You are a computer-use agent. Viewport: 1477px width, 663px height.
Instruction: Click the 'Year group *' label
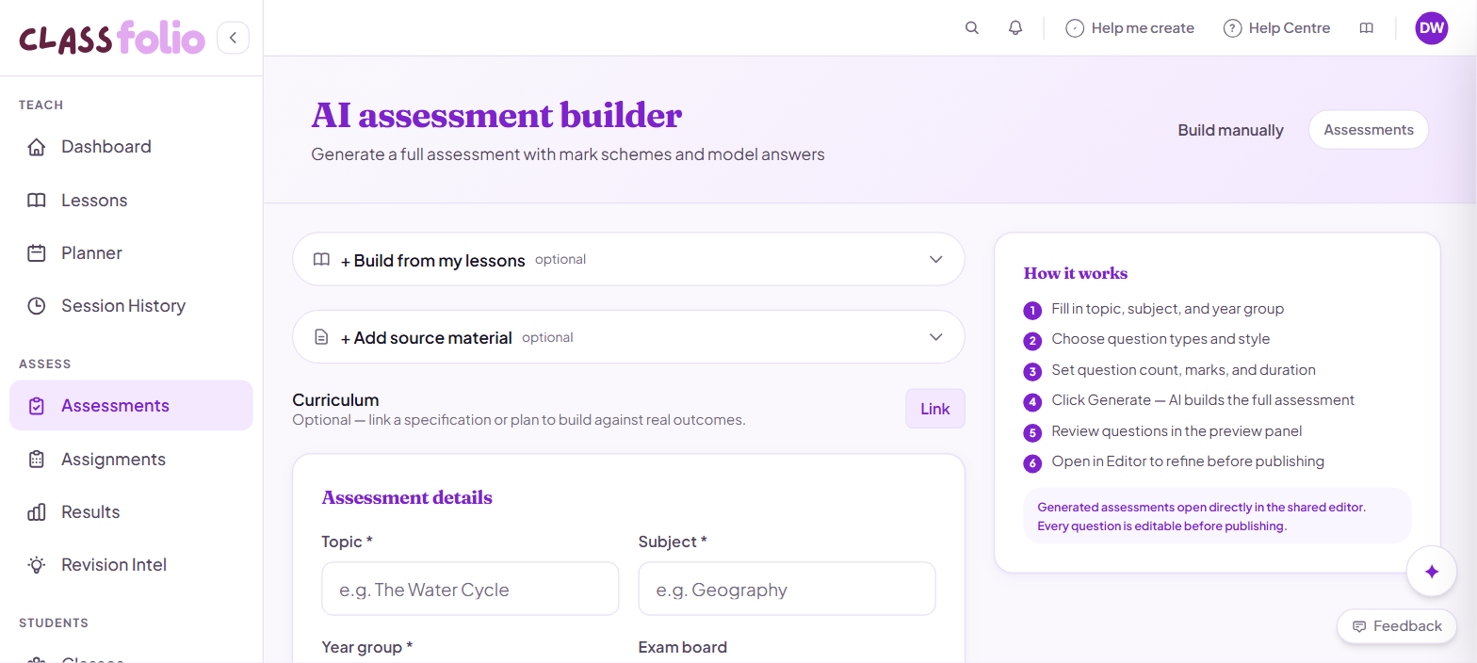[367, 647]
